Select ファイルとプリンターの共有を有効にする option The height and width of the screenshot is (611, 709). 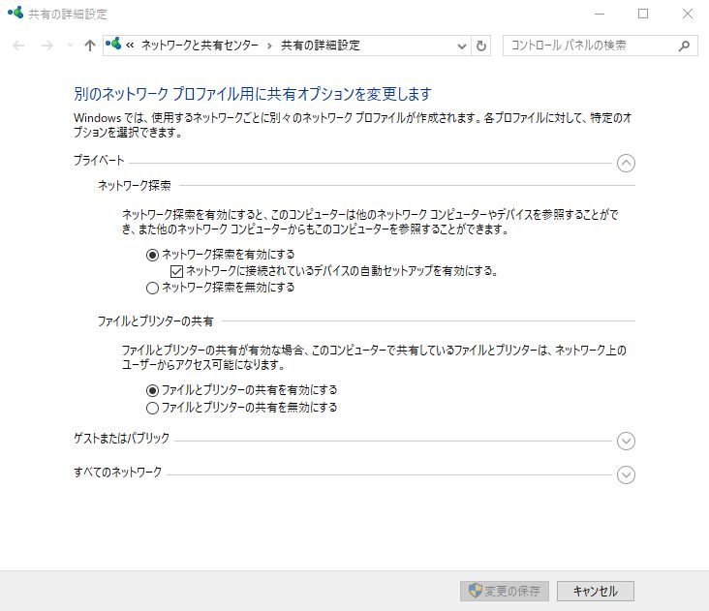click(151, 390)
